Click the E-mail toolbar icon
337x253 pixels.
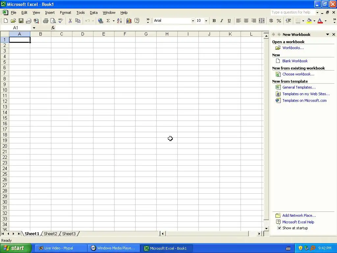[x=28, y=21]
